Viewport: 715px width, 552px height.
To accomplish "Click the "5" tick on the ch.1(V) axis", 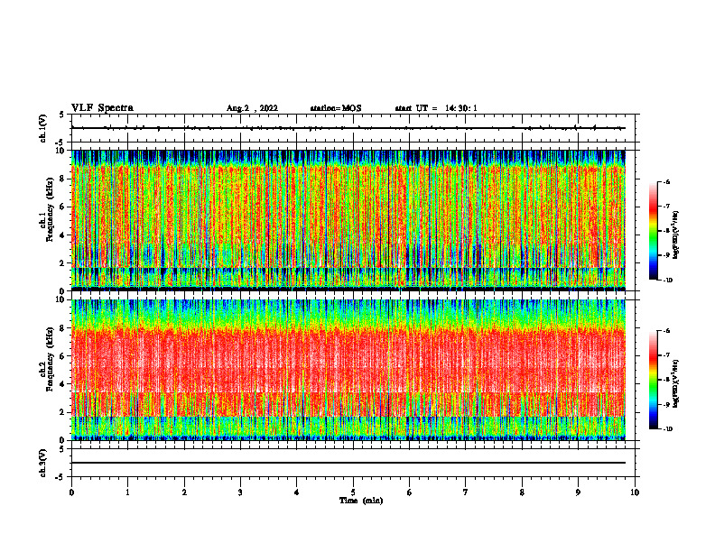I will (61, 115).
